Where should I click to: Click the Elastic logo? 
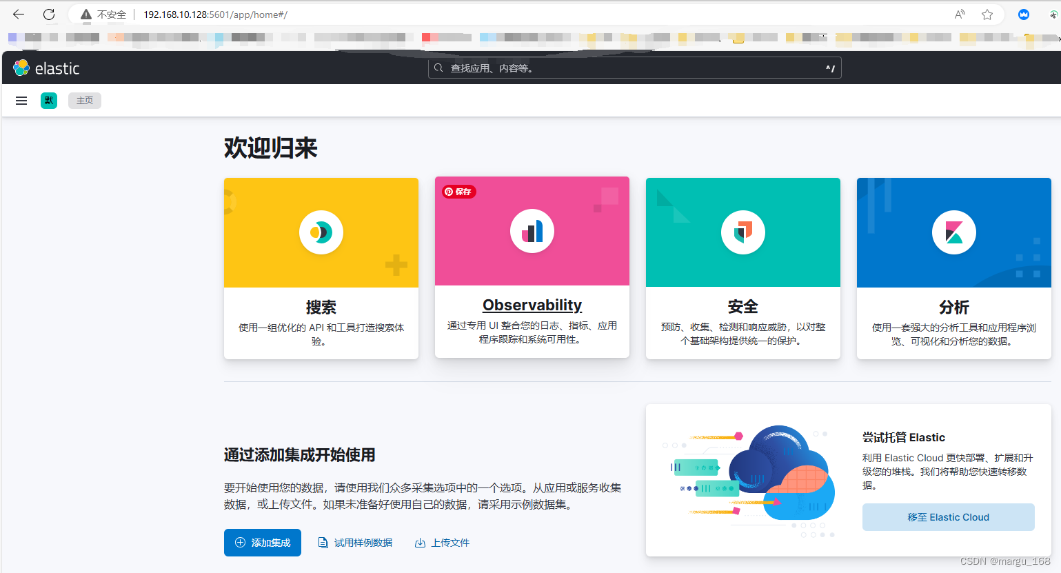point(46,68)
